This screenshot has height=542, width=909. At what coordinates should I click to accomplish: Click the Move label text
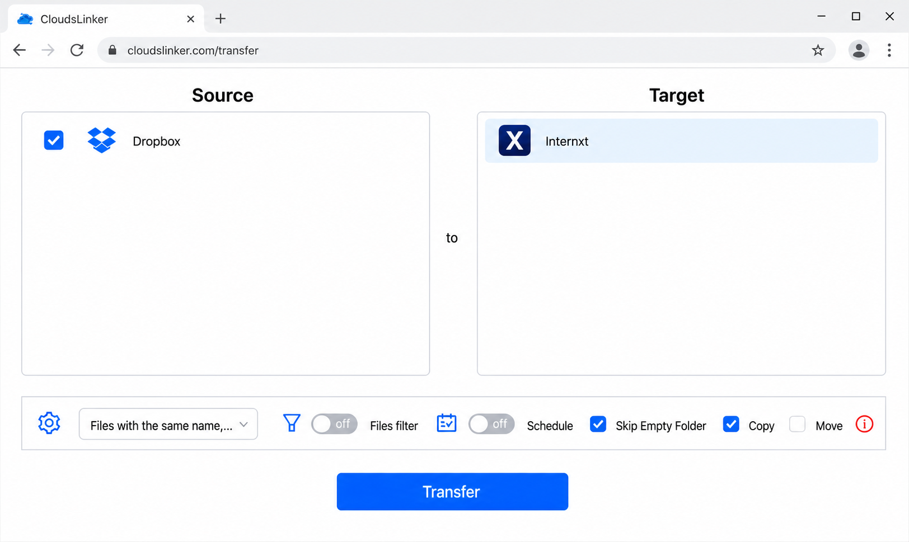click(x=829, y=426)
